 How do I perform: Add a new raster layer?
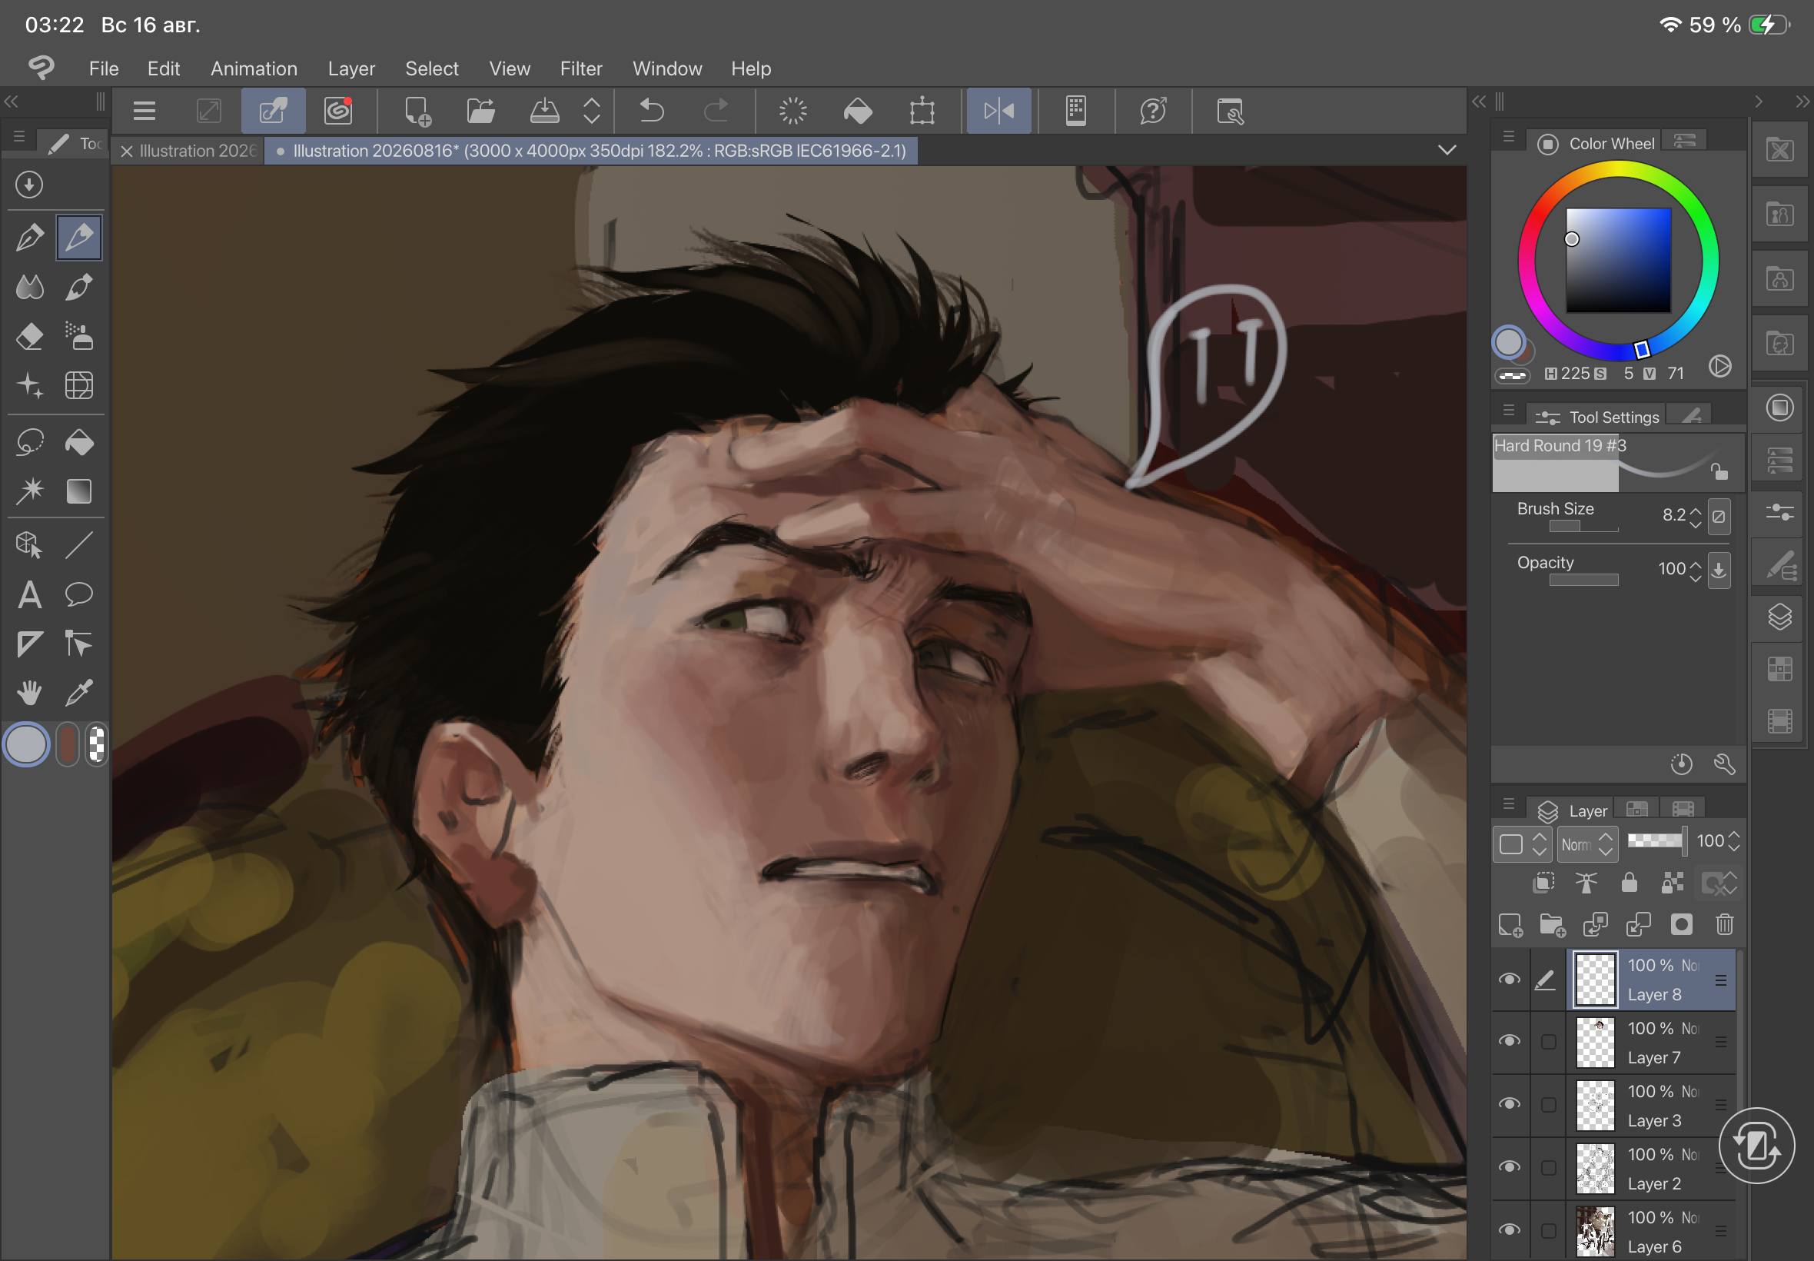click(x=1510, y=924)
